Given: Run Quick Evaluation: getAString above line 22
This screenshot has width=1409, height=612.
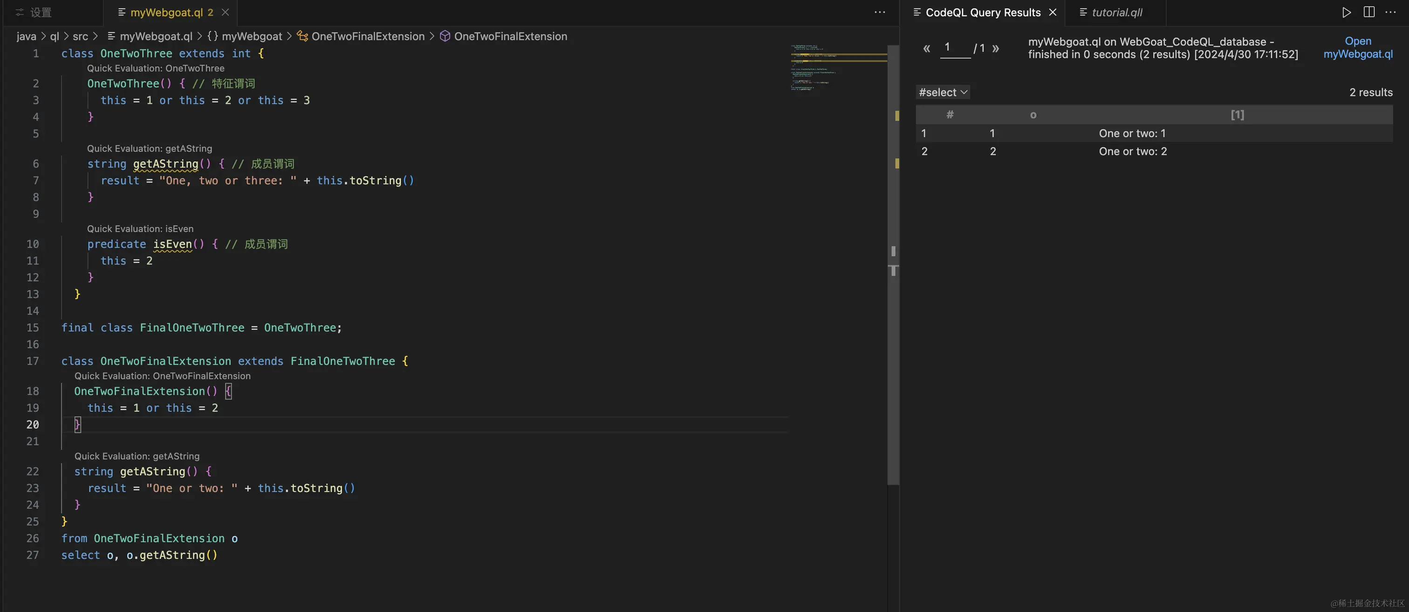Looking at the screenshot, I should (137, 456).
